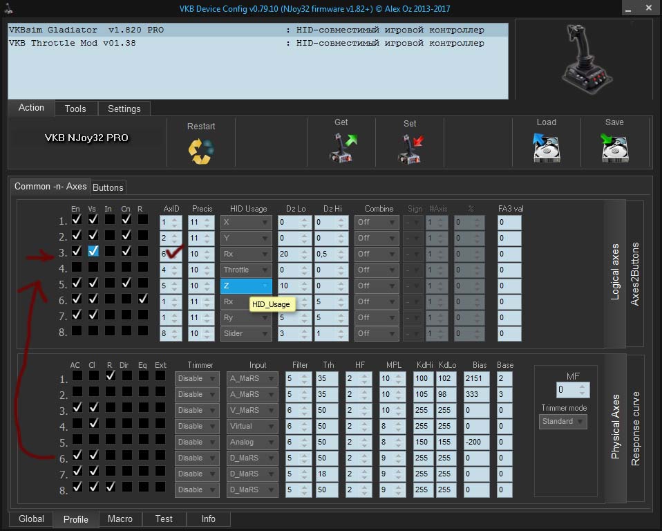The height and width of the screenshot is (531, 662).
Task: Select VKB Throttle Mod v01.38 device
Action: (x=258, y=43)
